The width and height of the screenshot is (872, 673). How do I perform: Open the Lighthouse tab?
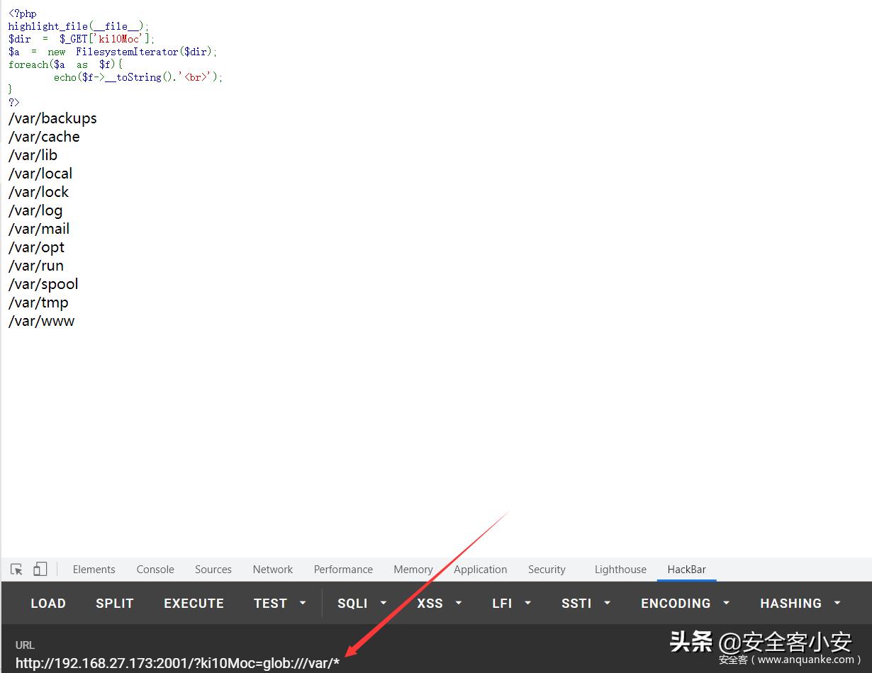[x=620, y=570]
